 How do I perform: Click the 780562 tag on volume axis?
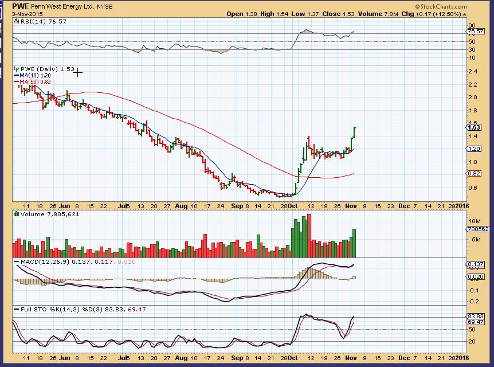coord(479,229)
